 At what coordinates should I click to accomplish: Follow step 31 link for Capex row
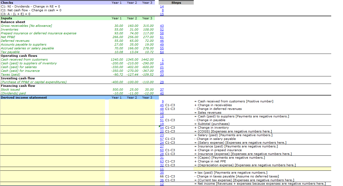click(162, 158)
